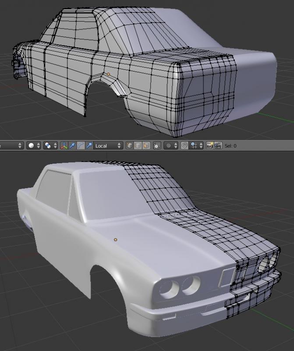Open the snap element type dropdown
The width and height of the screenshot is (294, 351).
196,146
